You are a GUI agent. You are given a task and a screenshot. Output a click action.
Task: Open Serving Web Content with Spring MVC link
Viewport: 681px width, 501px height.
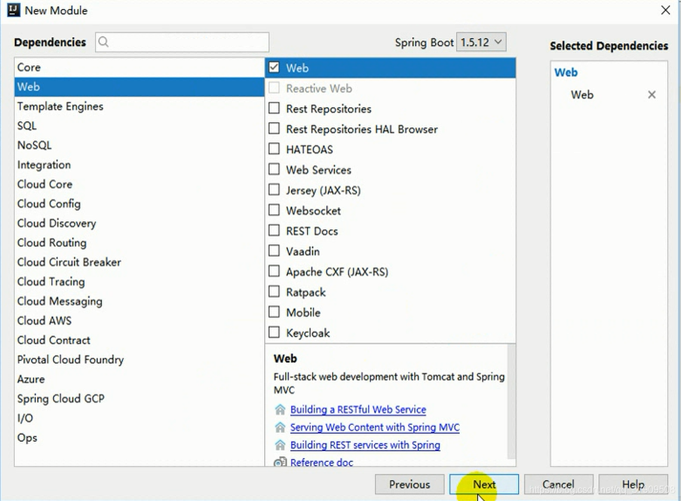click(375, 427)
